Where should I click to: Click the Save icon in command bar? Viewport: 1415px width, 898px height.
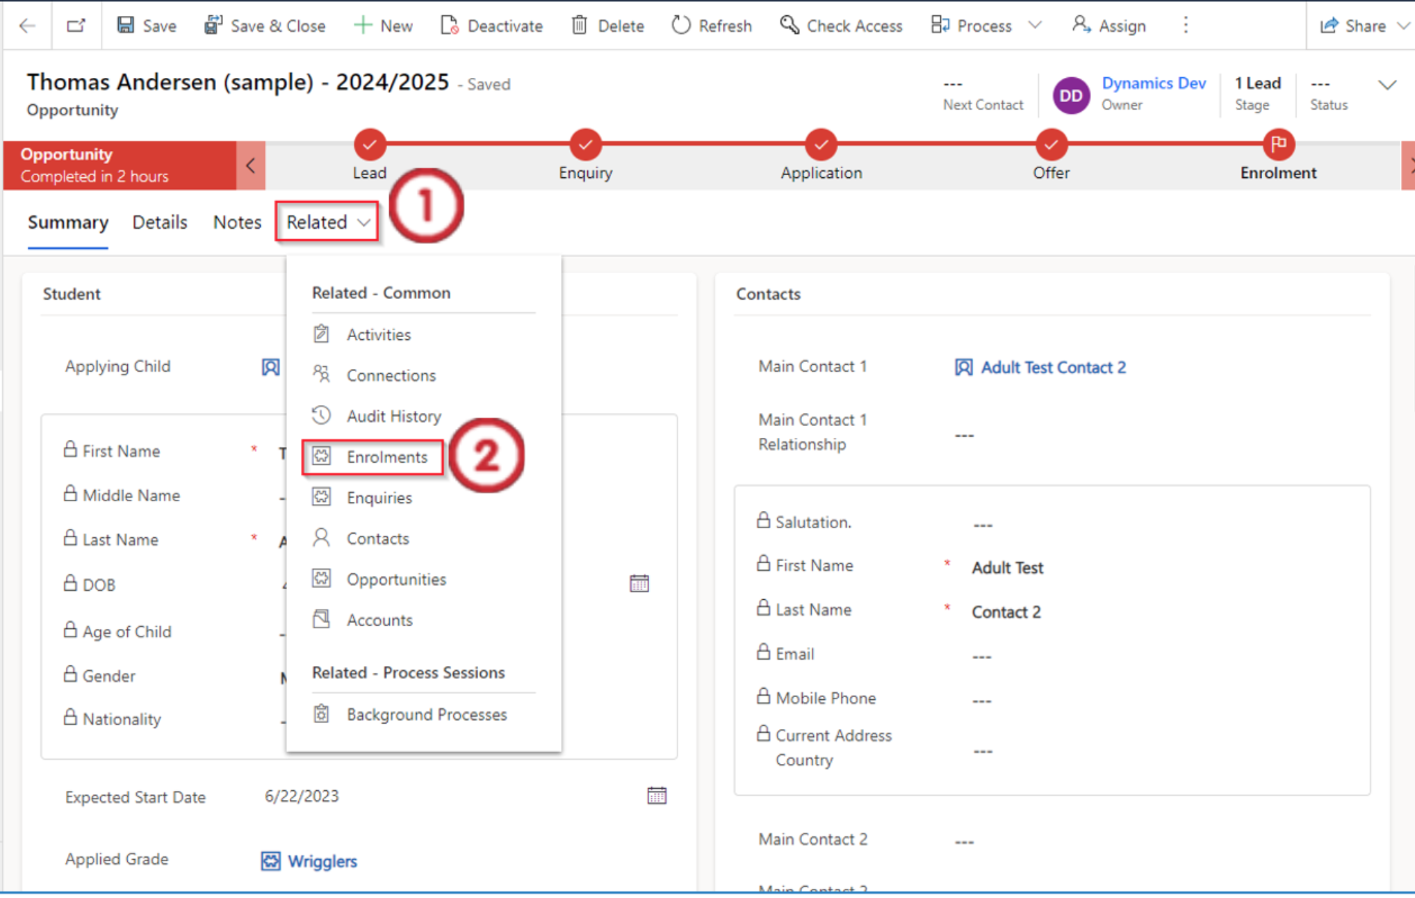125,26
